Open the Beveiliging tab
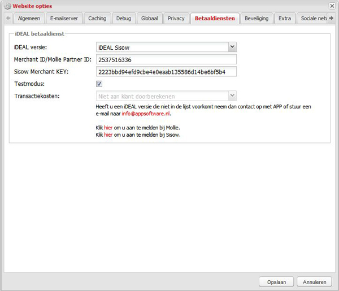This screenshot has height=291, width=339. point(257,19)
